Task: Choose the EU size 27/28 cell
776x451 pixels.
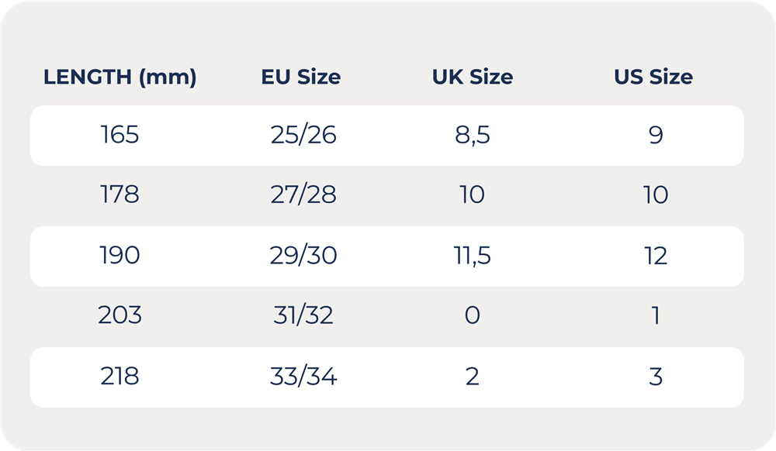Action: pyautogui.click(x=303, y=195)
